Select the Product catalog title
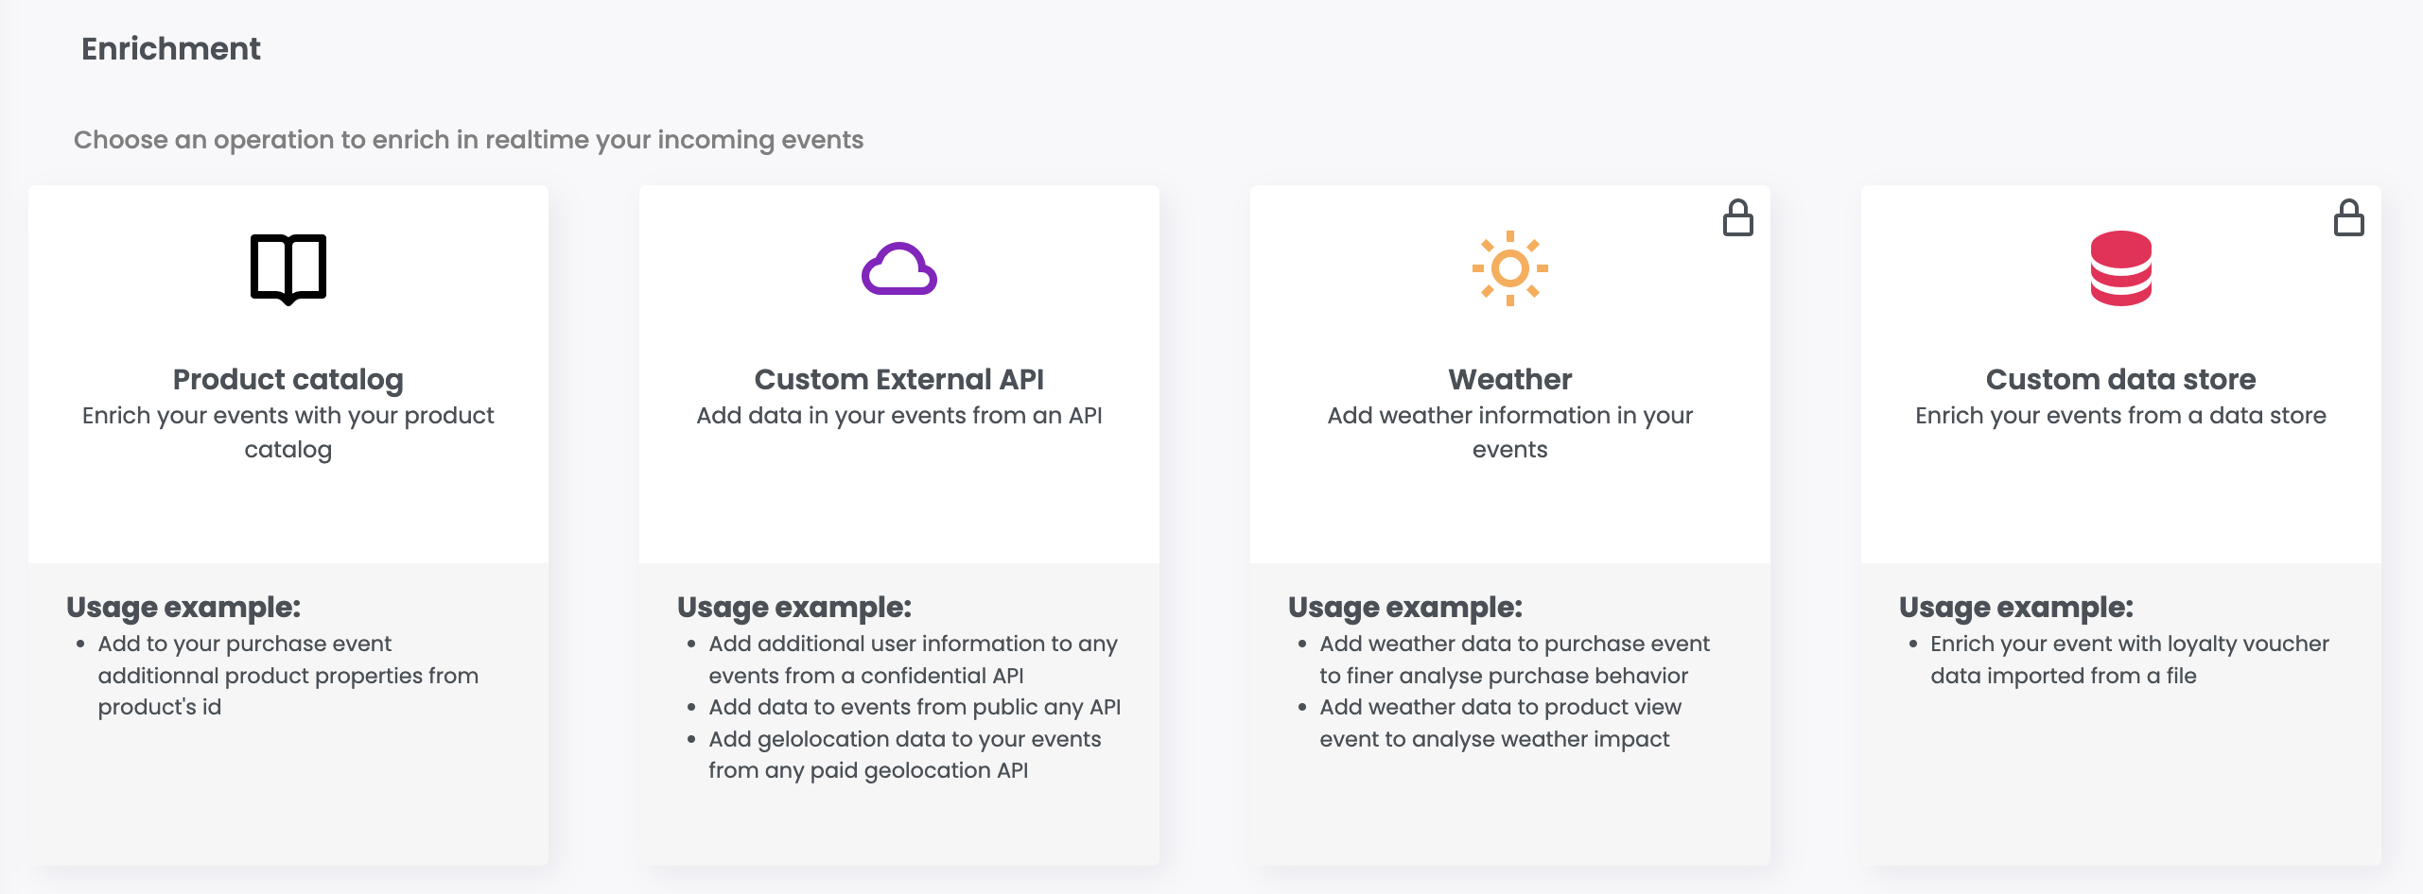Screen dimensions: 2423x894 pos(288,379)
